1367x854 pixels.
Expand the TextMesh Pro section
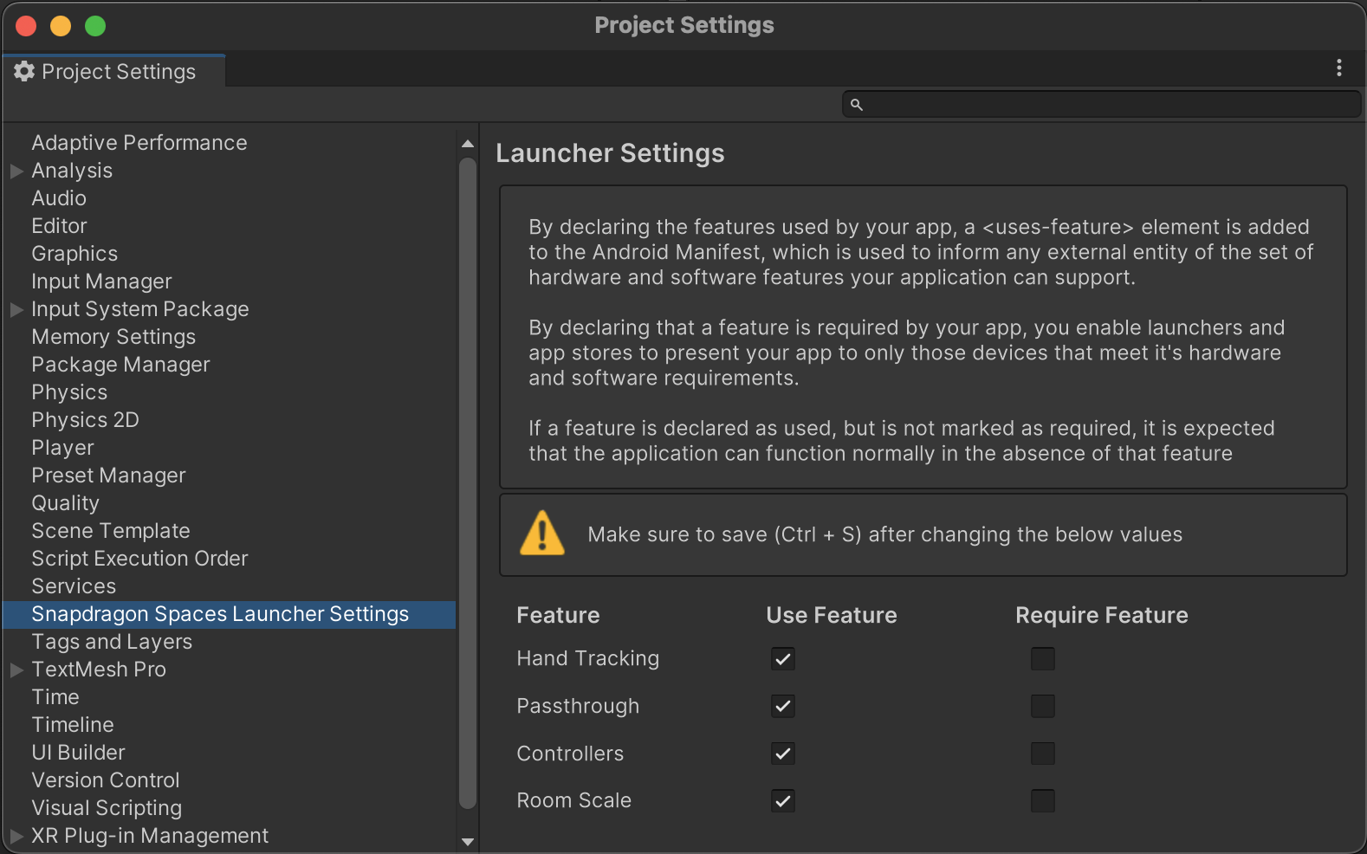pos(16,670)
